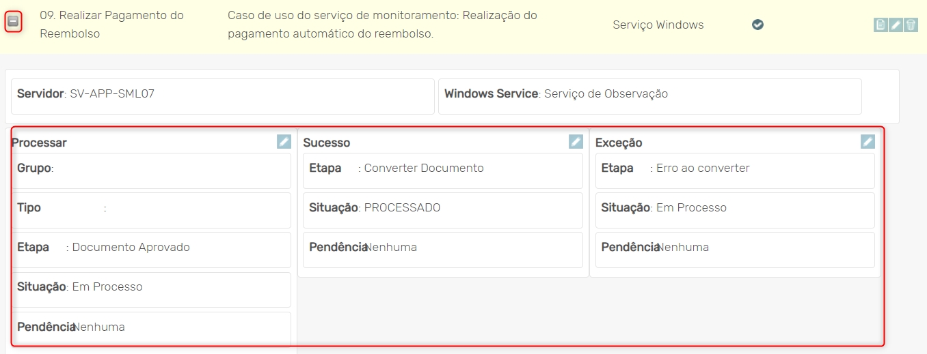Edit the Processar panel using its pencil
The height and width of the screenshot is (354, 927).
284,141
